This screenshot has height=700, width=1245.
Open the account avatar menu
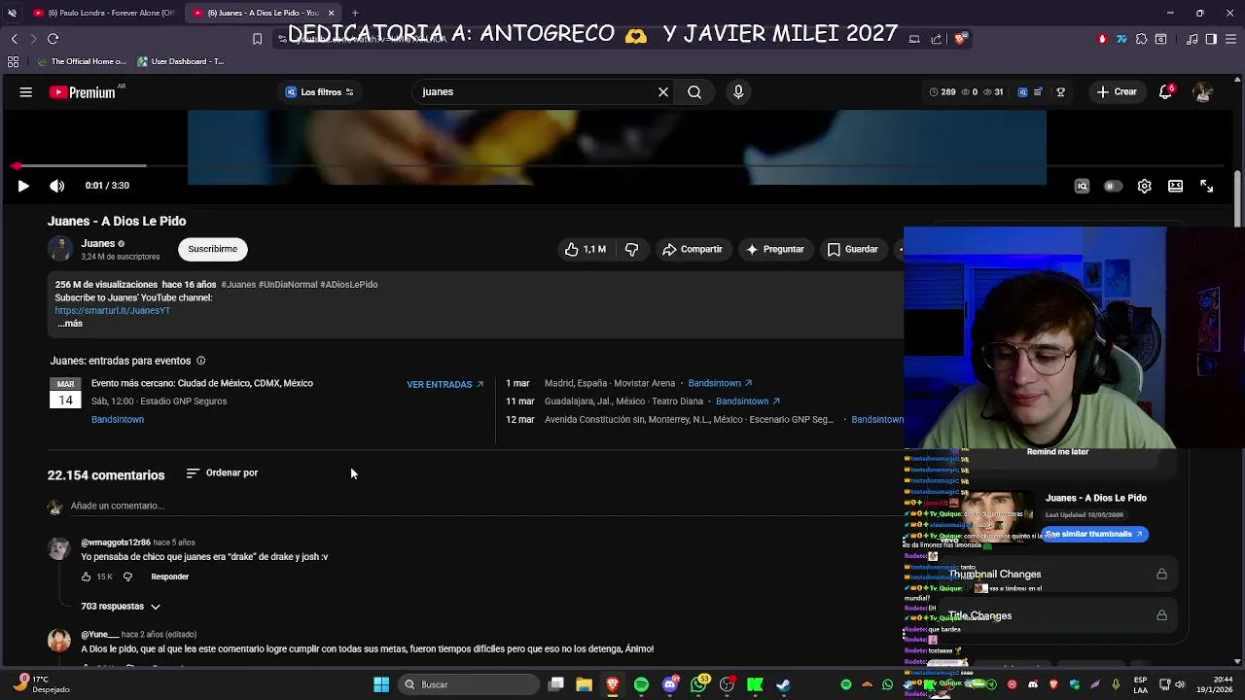(x=1203, y=92)
